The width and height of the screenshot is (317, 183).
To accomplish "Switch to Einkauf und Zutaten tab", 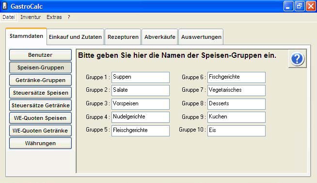I will pyautogui.click(x=75, y=37).
